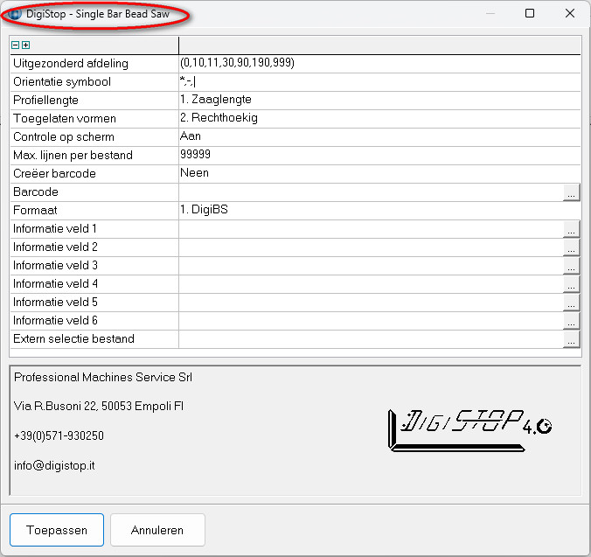Screen dimensions: 591x557
Task: Click the Informatie veld 1 value field
Action: (371, 229)
